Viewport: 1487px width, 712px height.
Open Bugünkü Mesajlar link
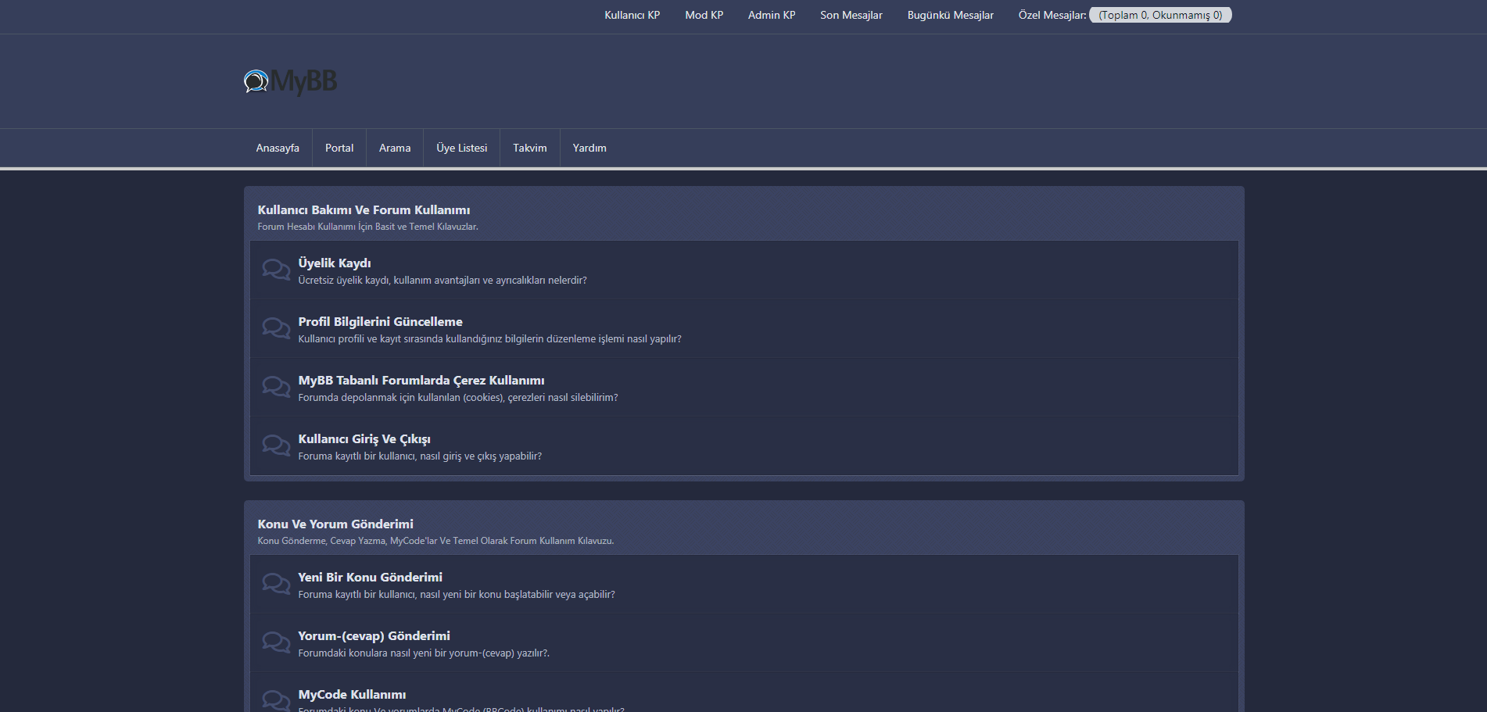pyautogui.click(x=950, y=15)
